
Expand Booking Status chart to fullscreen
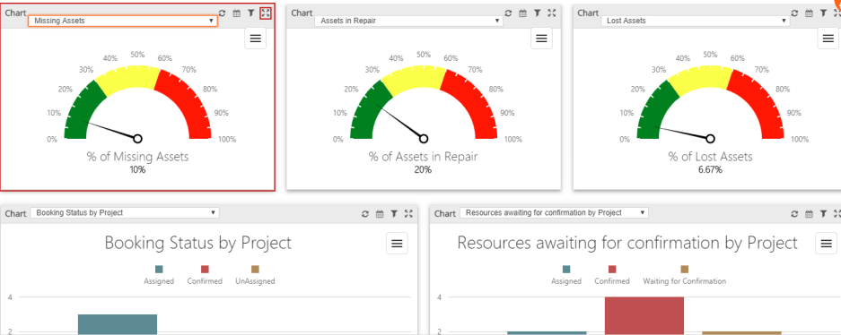(408, 214)
